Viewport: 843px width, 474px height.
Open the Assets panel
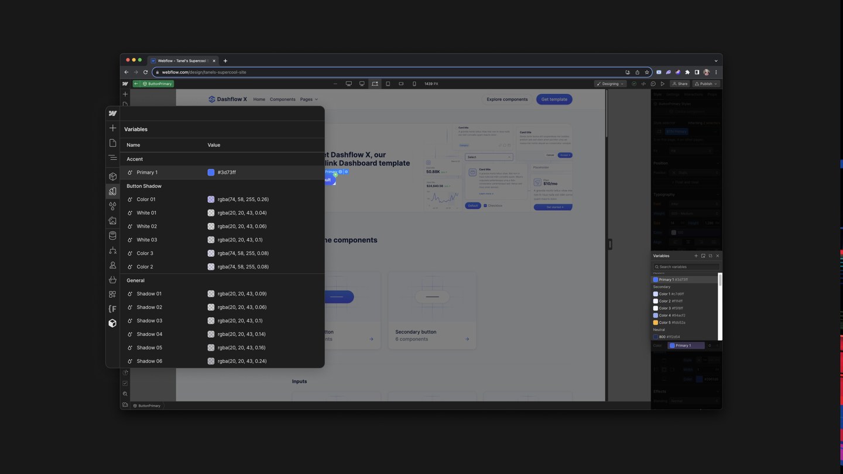pyautogui.click(x=112, y=221)
